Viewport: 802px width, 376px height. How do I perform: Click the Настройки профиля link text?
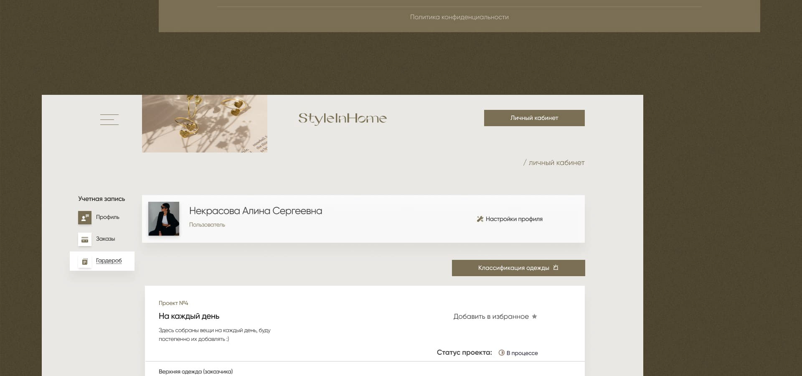click(514, 219)
